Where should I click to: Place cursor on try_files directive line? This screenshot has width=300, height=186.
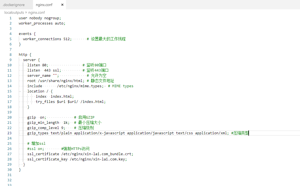click(70, 102)
